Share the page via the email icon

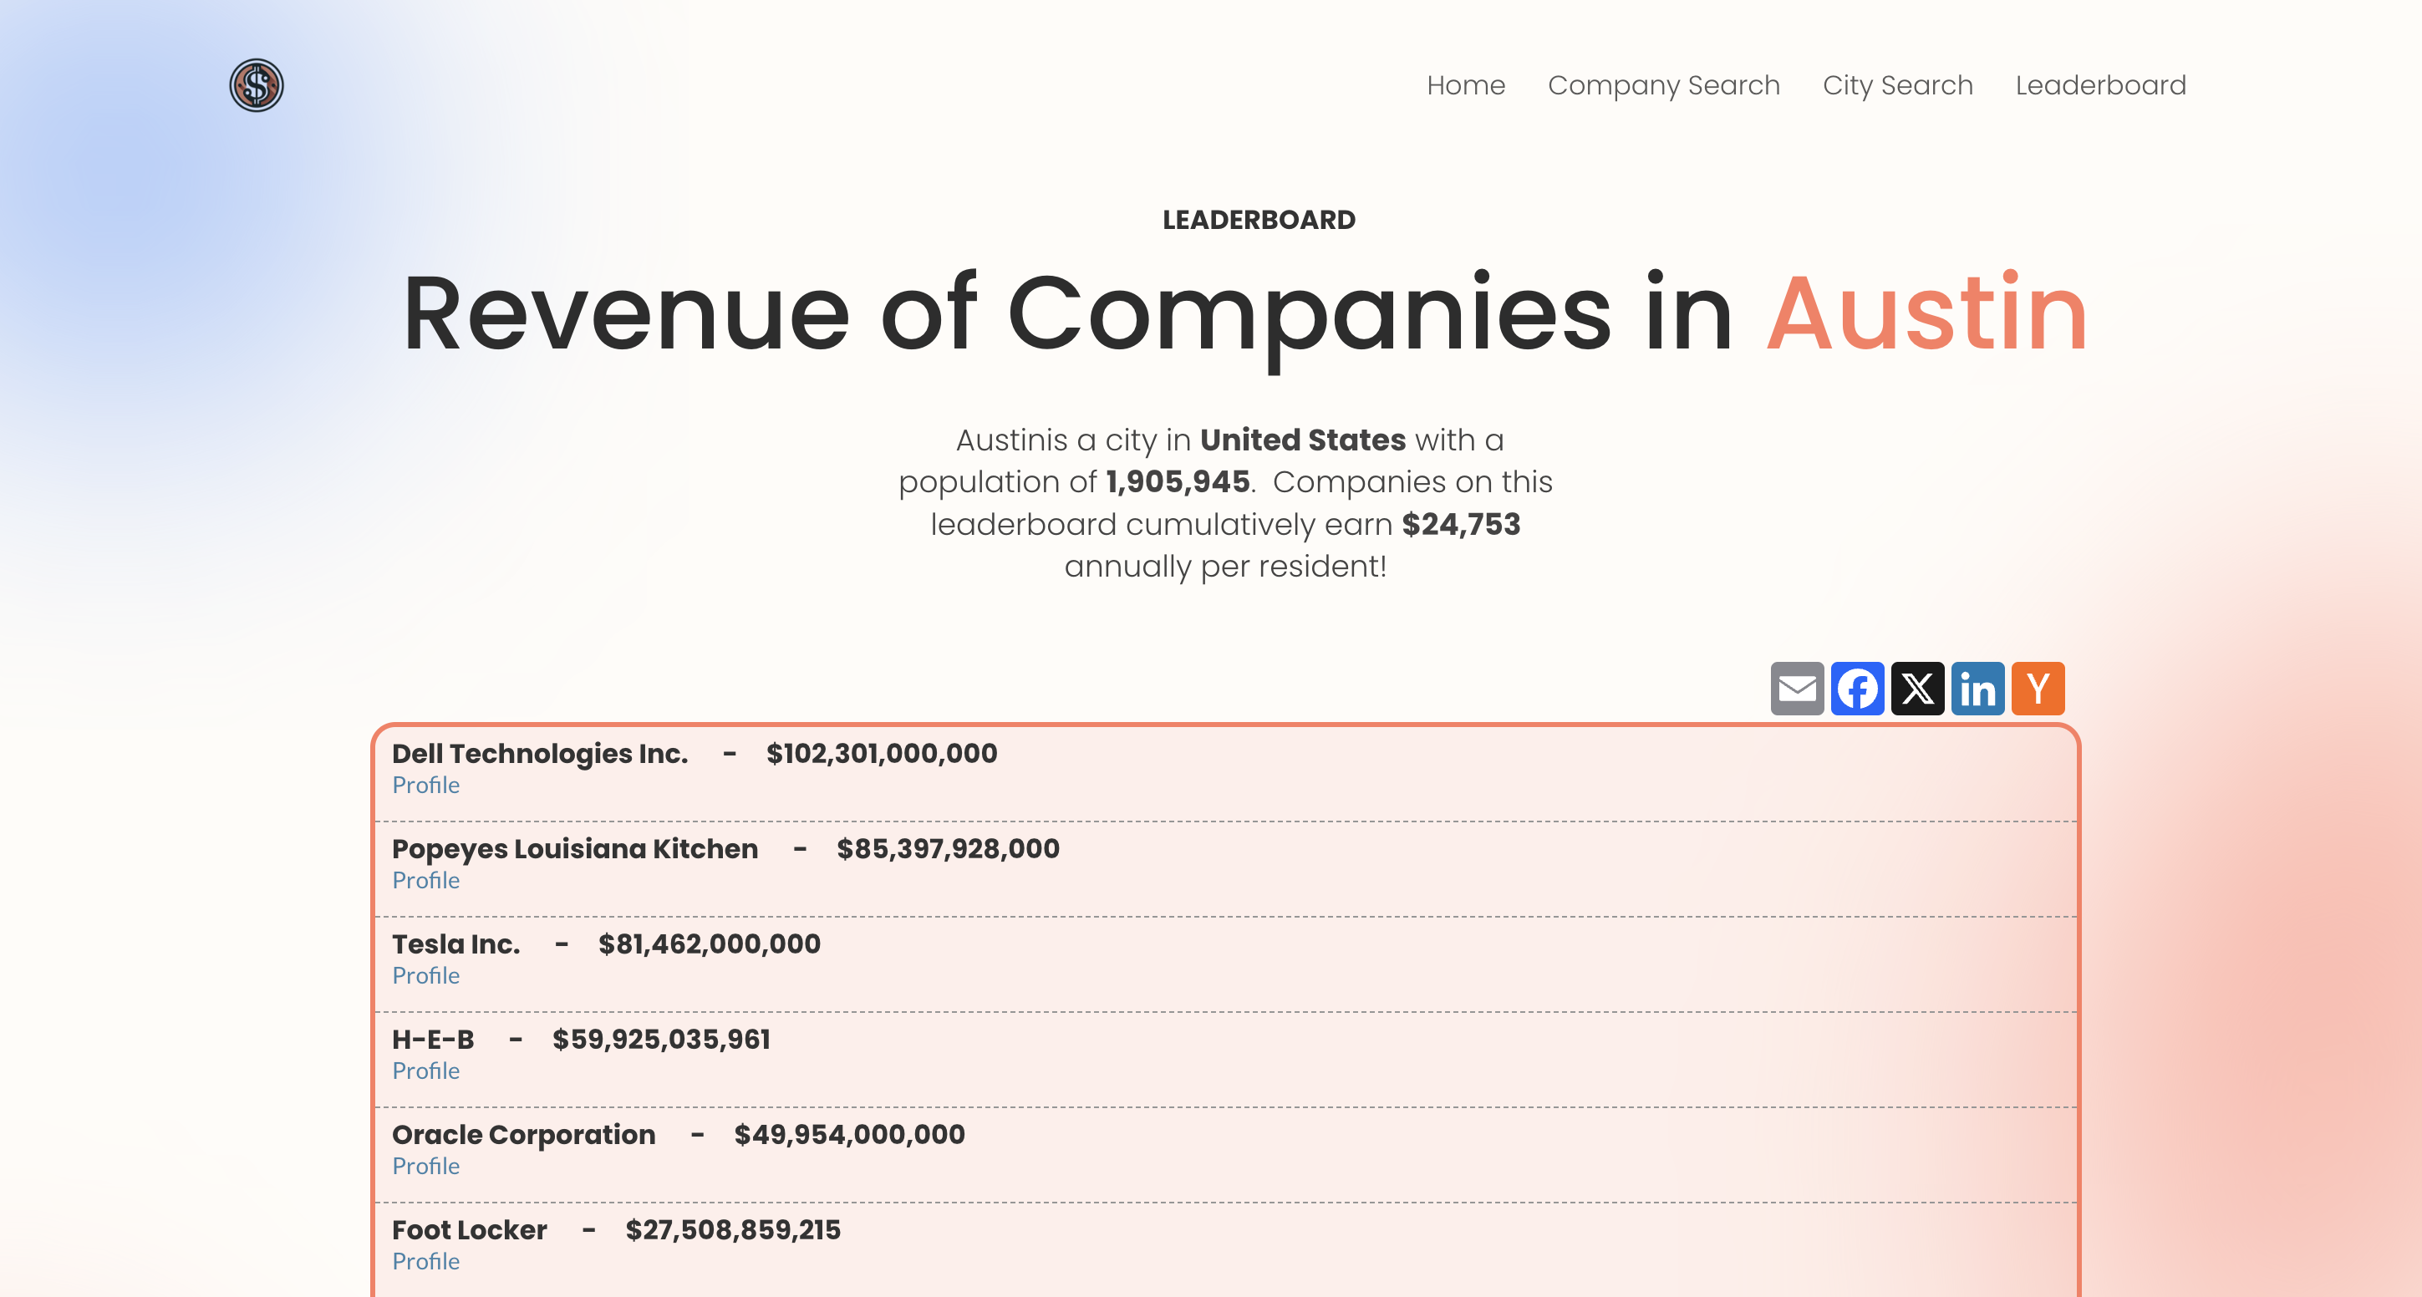1797,689
